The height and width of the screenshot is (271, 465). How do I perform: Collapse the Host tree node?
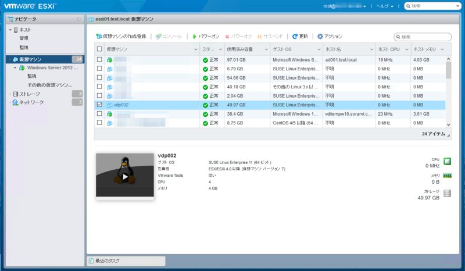10,30
